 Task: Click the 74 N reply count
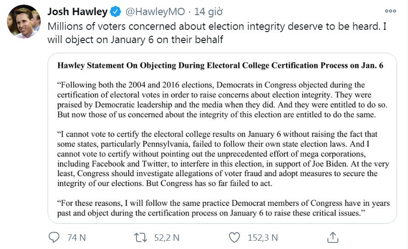coord(76,238)
